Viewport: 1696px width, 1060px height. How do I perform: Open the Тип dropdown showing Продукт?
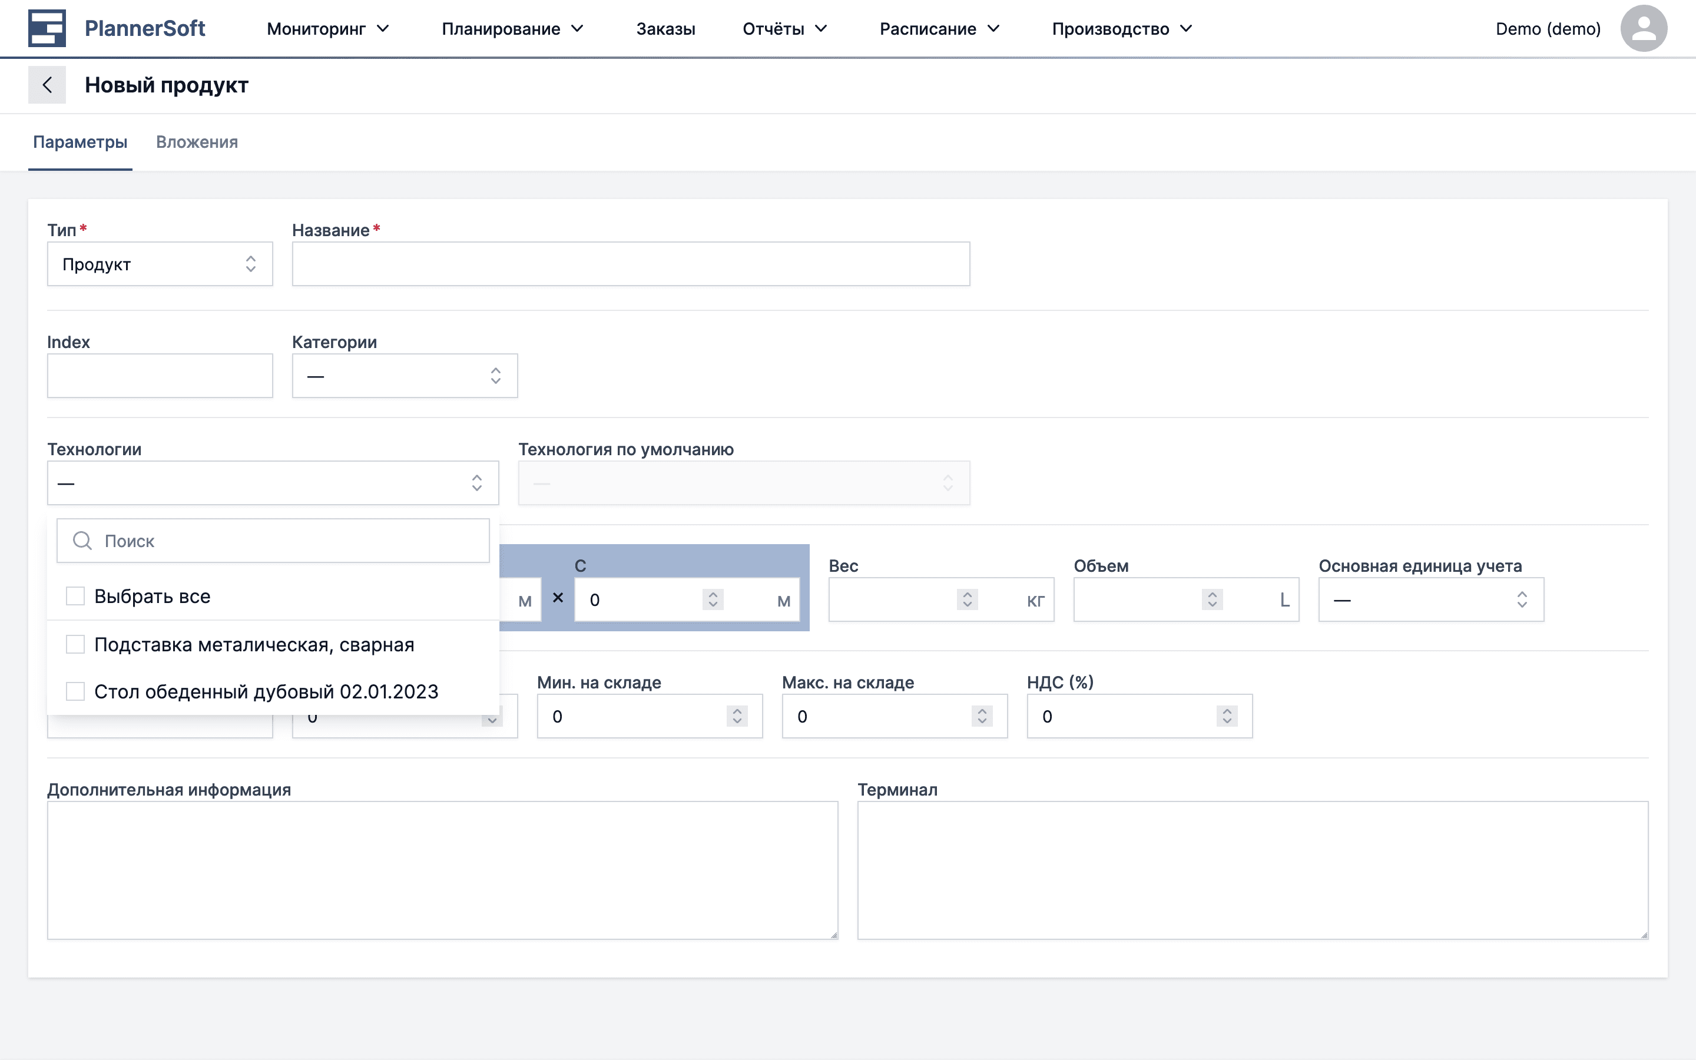pos(160,264)
